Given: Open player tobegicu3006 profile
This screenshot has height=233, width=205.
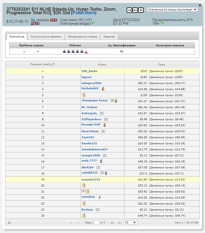Looking at the screenshot, I should pyautogui.click(x=91, y=83).
